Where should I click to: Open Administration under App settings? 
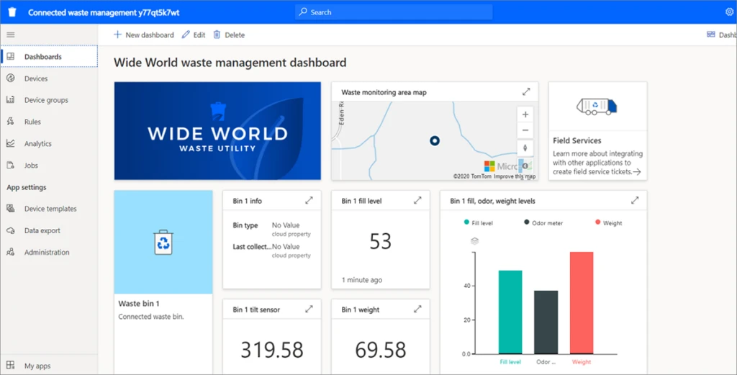[x=50, y=253]
